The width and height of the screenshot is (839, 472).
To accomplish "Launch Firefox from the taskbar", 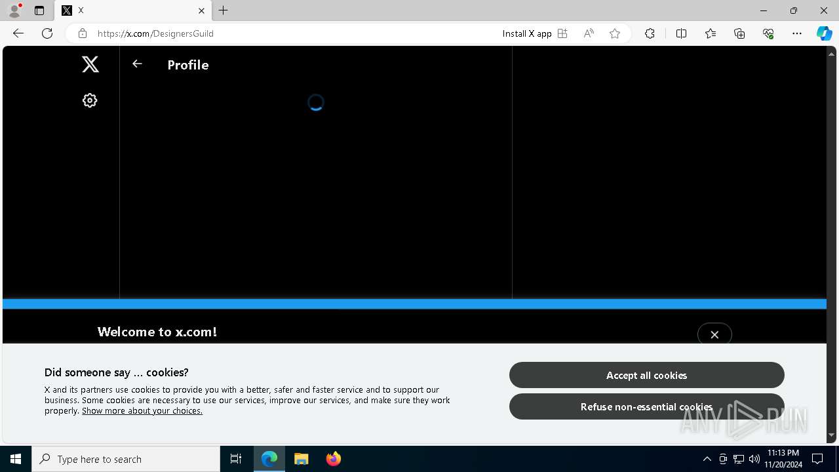I will pos(334,459).
